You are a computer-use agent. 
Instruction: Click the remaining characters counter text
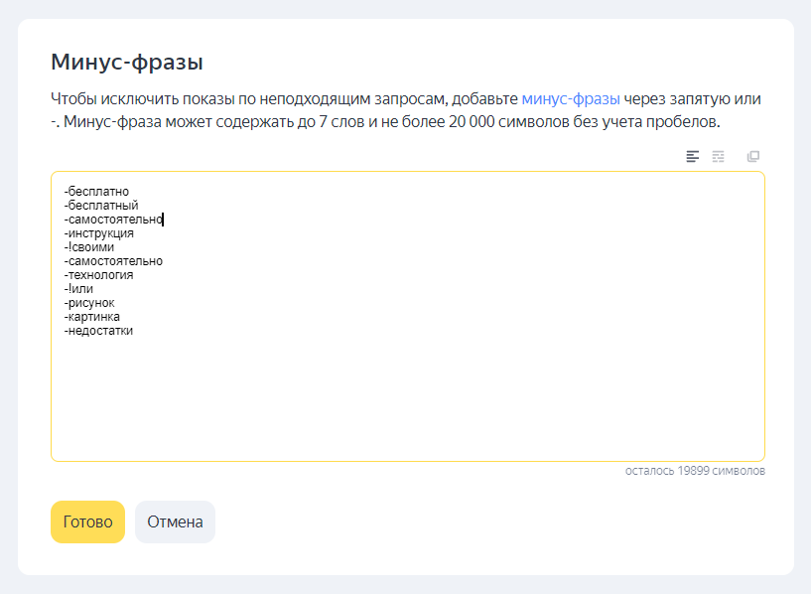pyautogui.click(x=695, y=471)
